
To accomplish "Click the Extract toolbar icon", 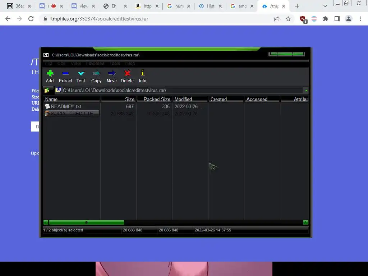I will [x=65, y=76].
